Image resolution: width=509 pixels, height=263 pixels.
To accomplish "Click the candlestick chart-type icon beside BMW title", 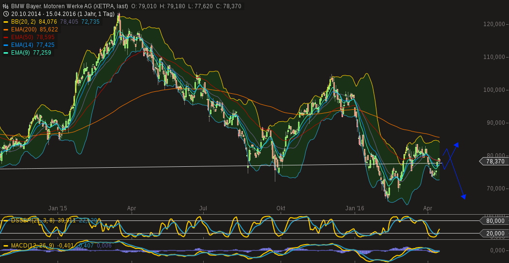I will click(5, 6).
